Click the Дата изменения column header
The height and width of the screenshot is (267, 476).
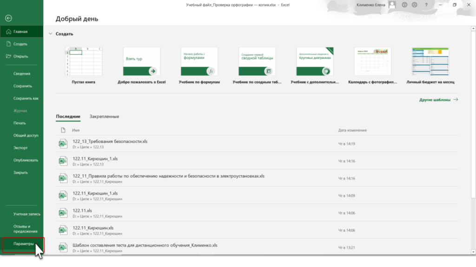352,130
